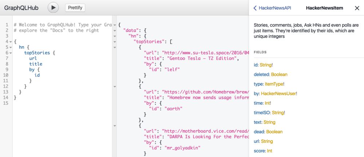Run the query with the play button

[x=54, y=8]
